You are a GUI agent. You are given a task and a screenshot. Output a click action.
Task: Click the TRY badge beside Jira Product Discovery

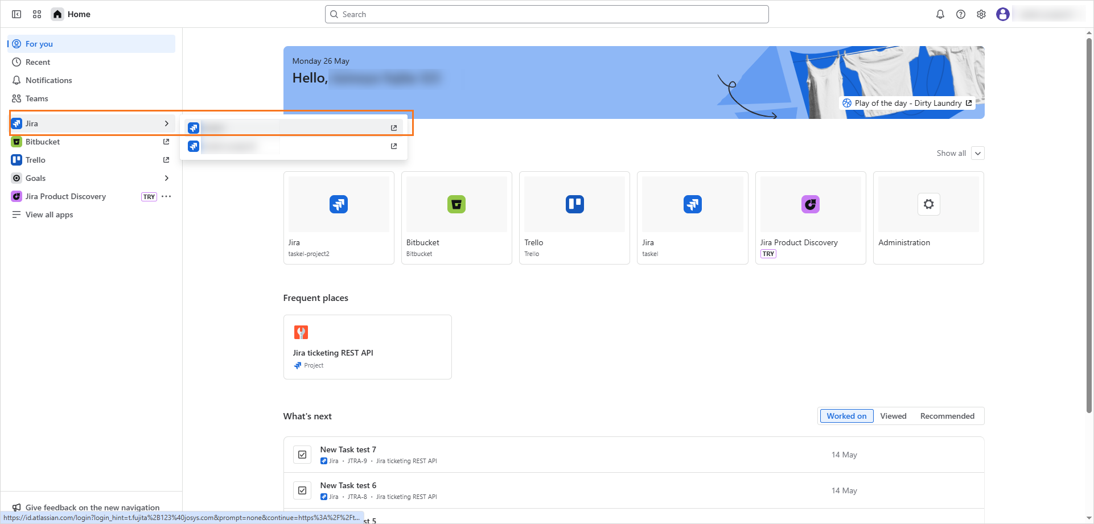click(149, 197)
